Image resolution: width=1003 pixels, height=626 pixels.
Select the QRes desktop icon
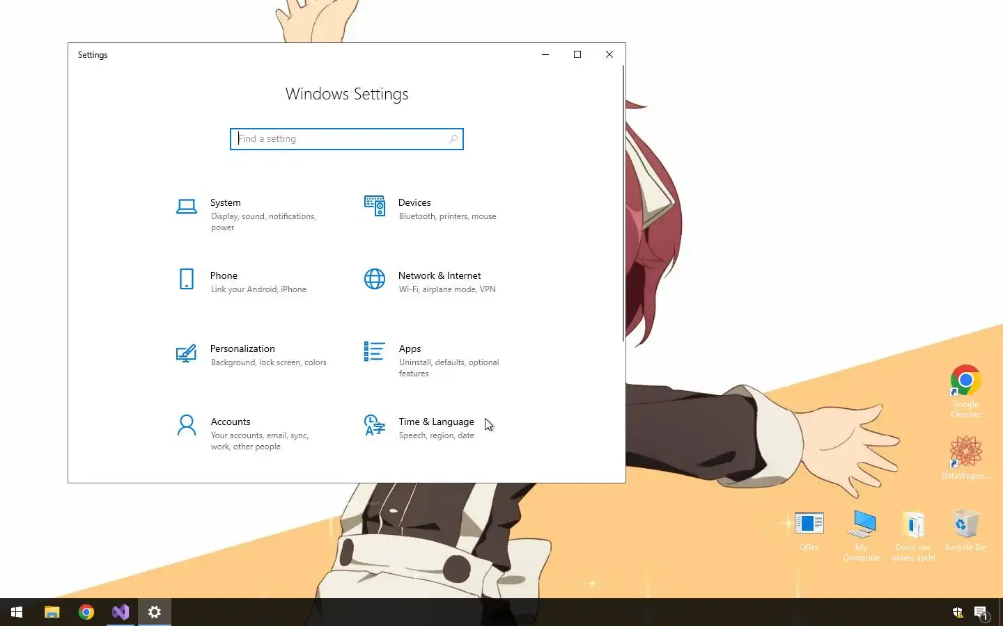[809, 531]
